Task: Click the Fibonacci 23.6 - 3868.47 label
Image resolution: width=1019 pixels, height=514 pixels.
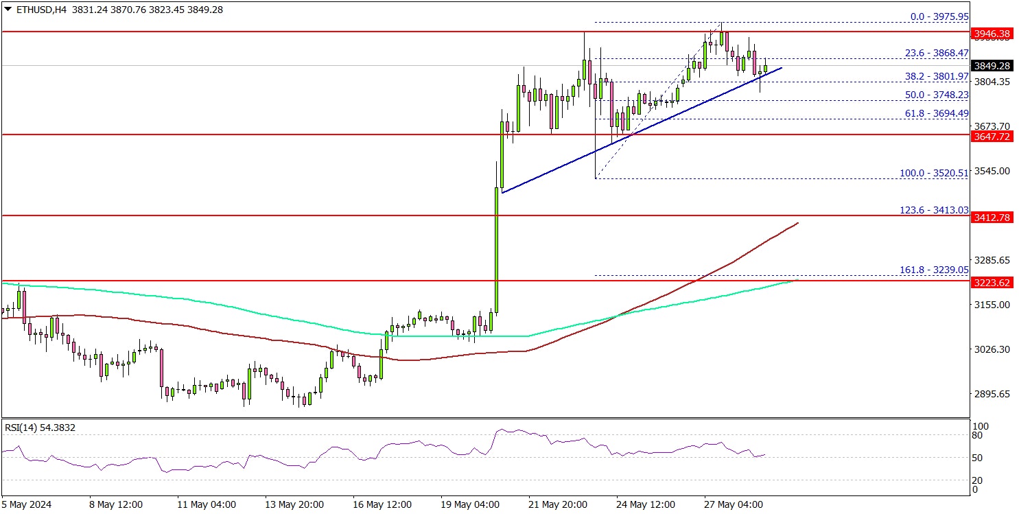Action: 934,53
